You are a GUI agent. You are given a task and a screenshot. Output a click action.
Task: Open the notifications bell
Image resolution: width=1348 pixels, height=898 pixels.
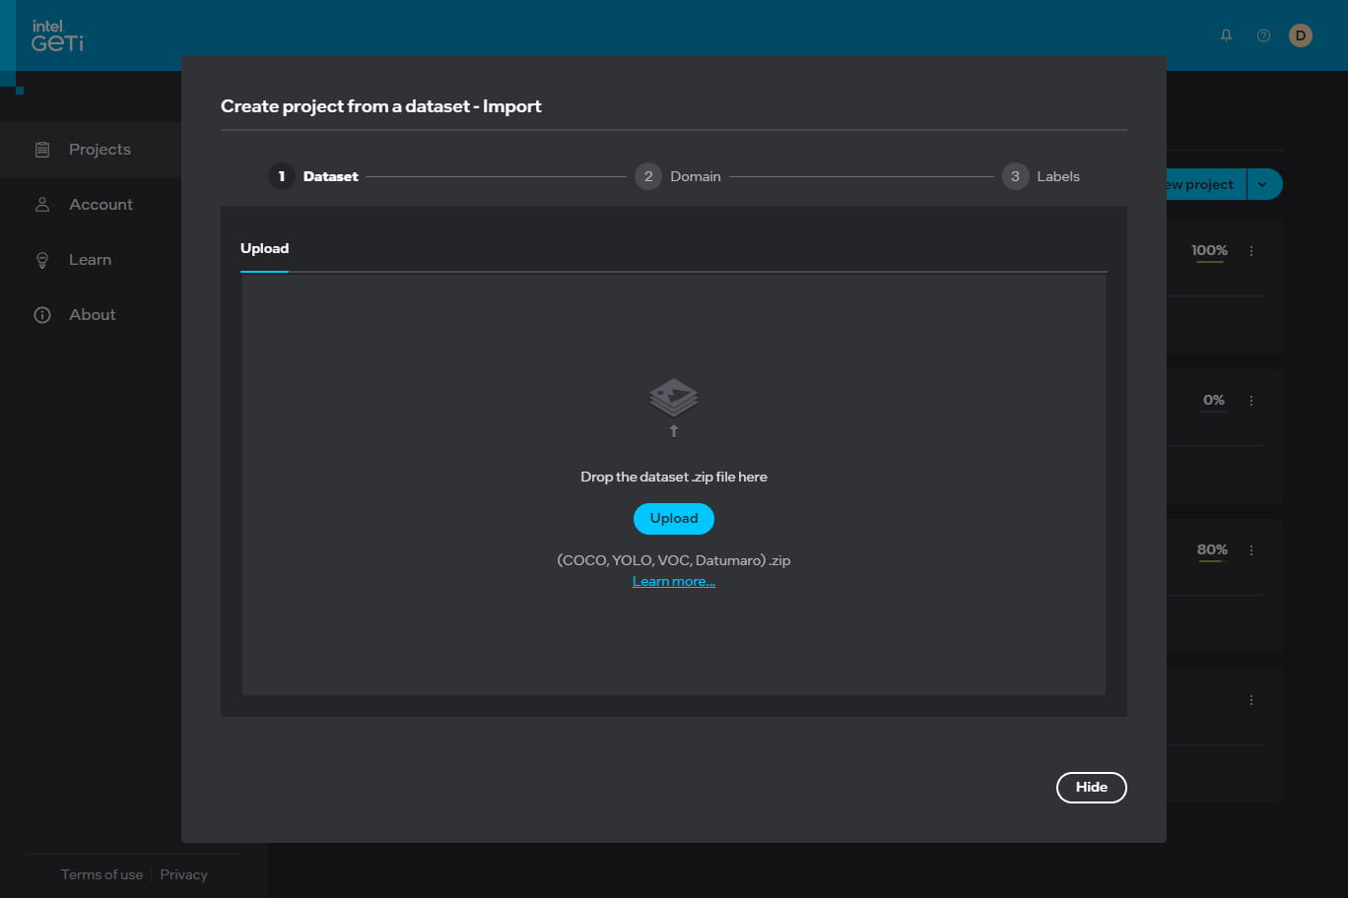[x=1226, y=35]
